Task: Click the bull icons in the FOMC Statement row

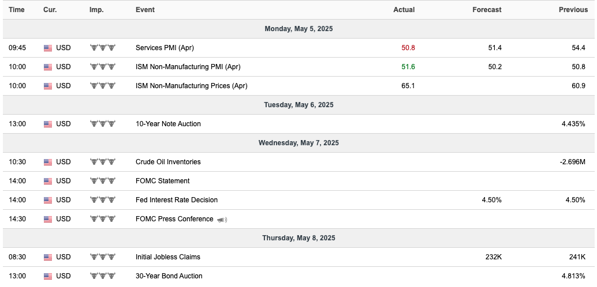Action: pos(102,180)
